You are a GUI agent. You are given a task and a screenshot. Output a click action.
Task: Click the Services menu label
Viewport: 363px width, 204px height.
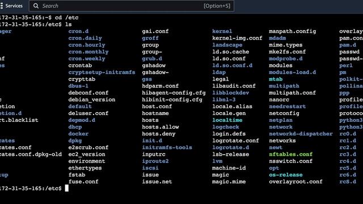(14, 6)
